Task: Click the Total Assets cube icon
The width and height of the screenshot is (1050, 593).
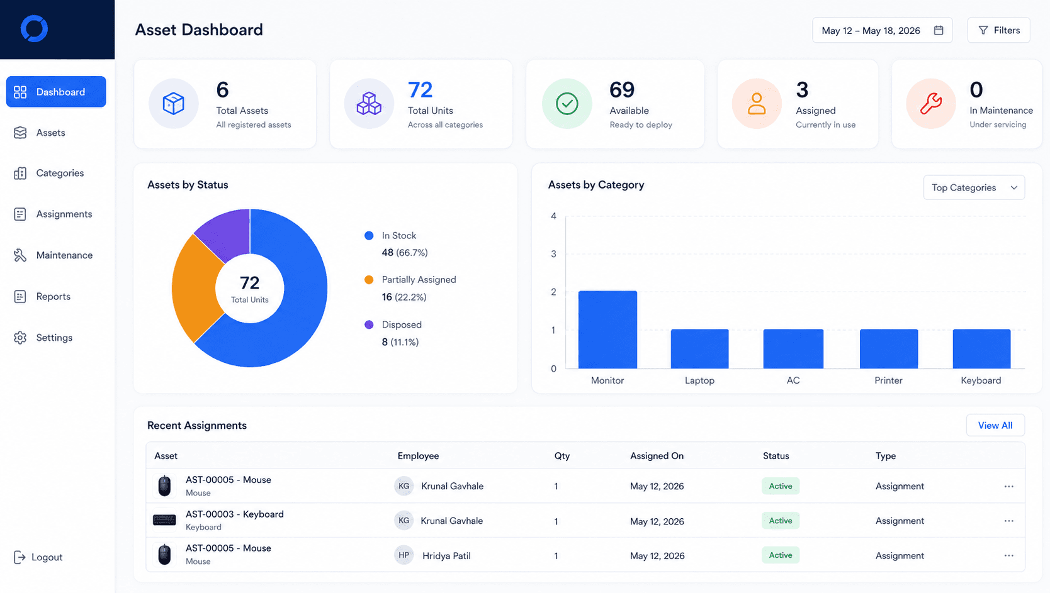Action: pos(174,104)
